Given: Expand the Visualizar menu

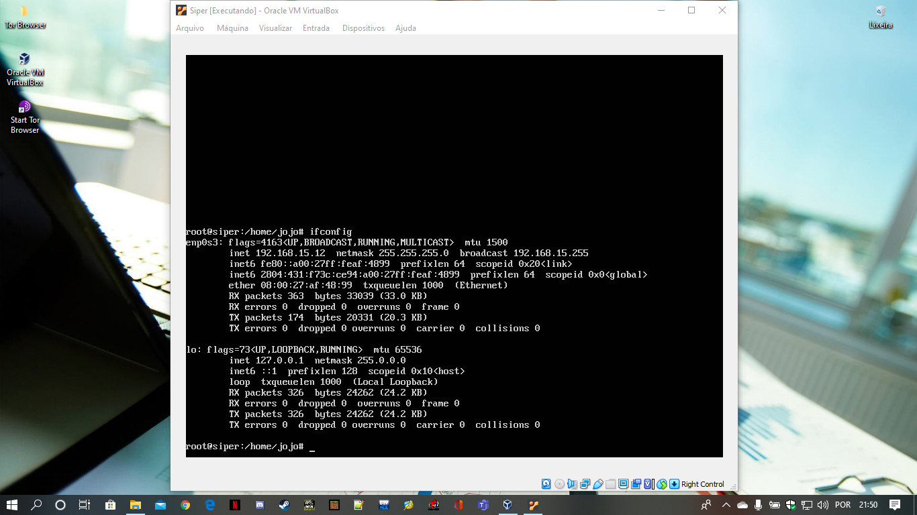Looking at the screenshot, I should (x=275, y=28).
